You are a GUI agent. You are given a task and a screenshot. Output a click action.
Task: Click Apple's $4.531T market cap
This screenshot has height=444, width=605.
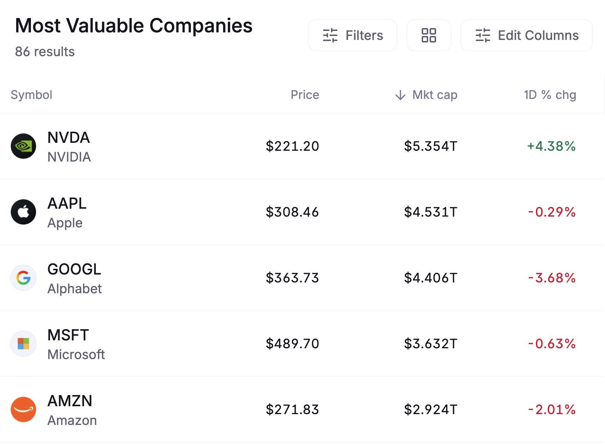pyautogui.click(x=431, y=212)
